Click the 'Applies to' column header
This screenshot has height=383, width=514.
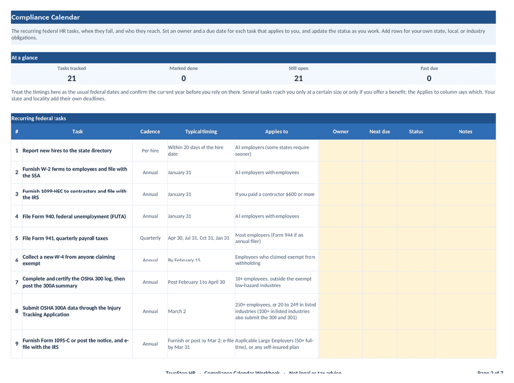click(276, 131)
